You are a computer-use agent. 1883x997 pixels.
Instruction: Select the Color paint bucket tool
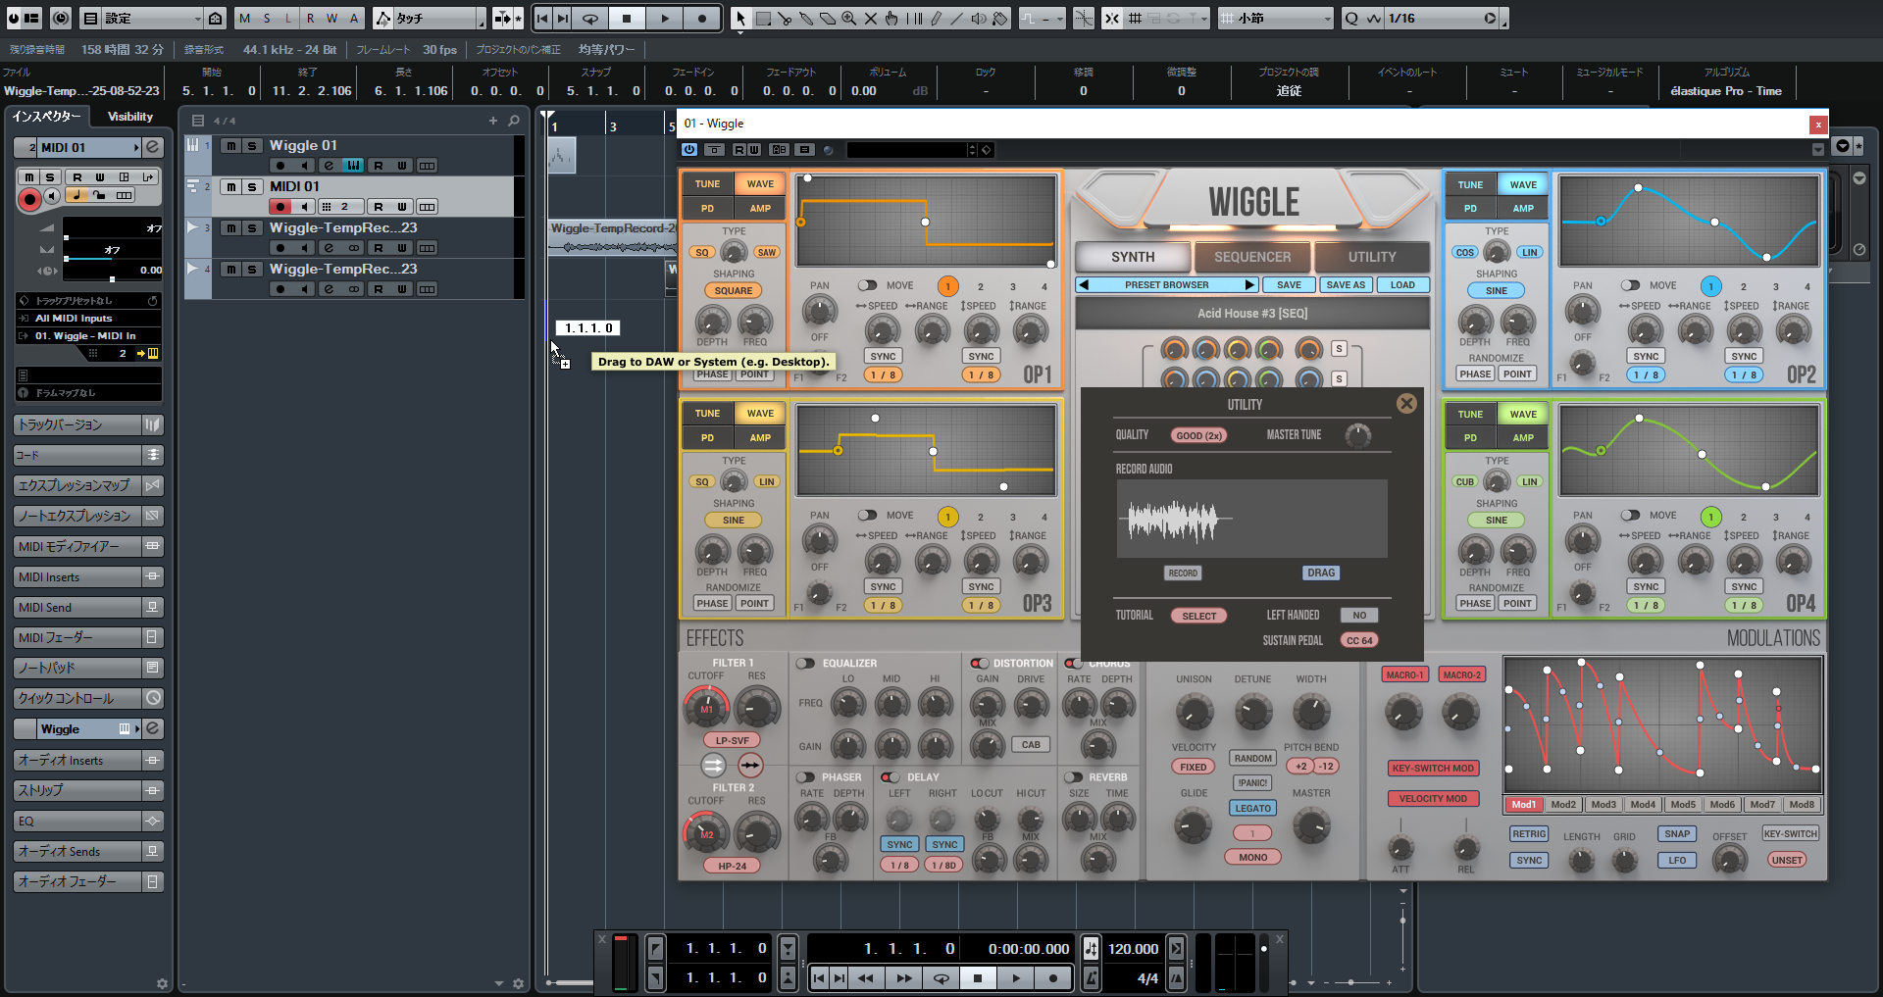(x=1000, y=18)
